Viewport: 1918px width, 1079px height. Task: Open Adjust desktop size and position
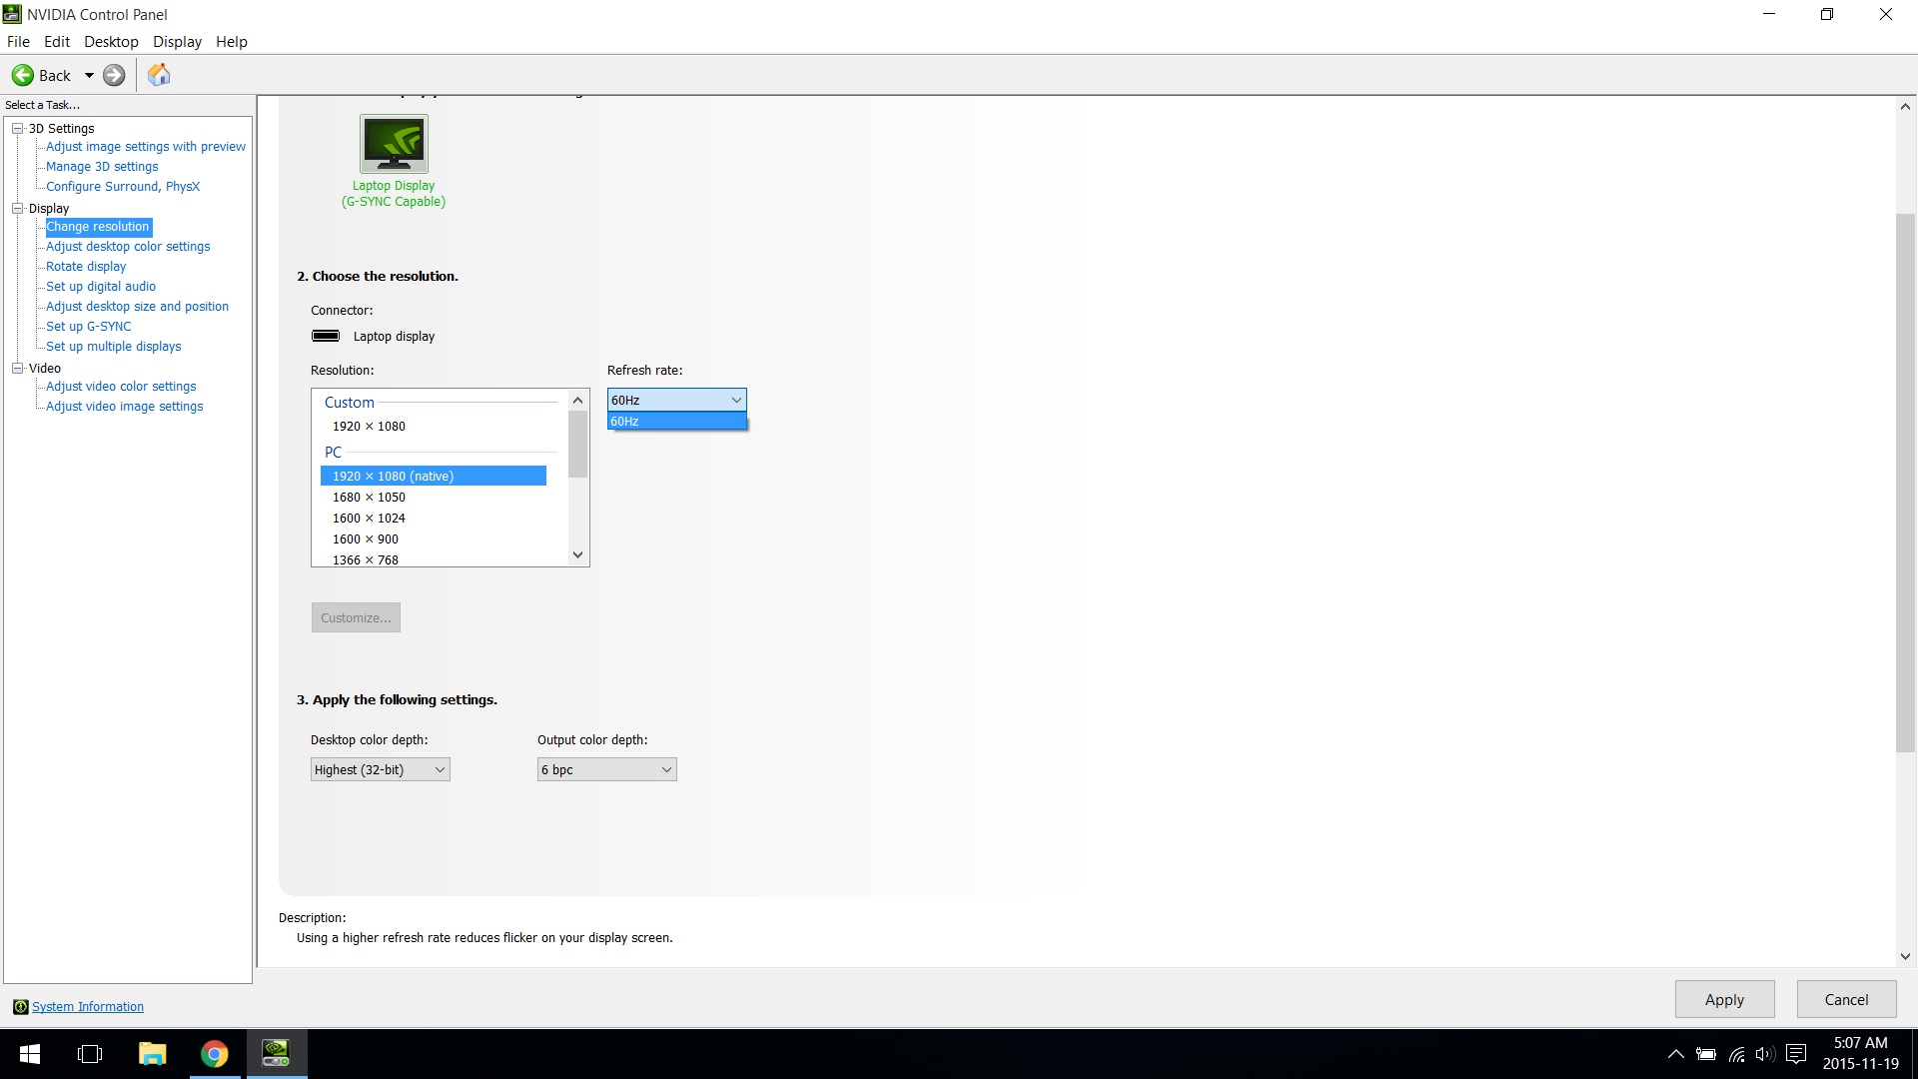(x=137, y=306)
